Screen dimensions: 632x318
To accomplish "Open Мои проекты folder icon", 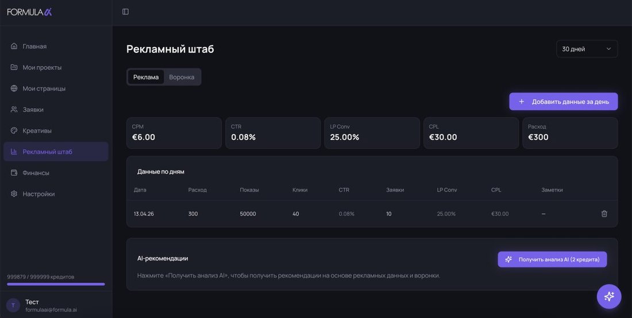I will [14, 67].
